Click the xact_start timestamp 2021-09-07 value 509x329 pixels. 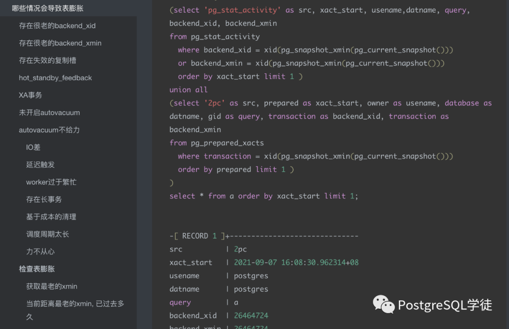tap(296, 263)
